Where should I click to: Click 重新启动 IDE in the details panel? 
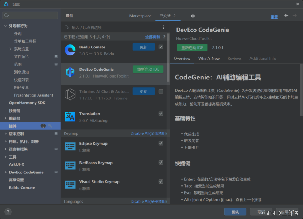click(192, 48)
